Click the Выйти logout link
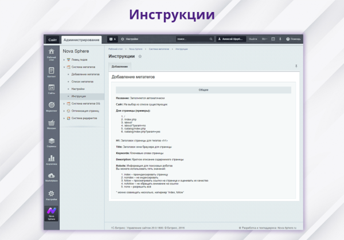Image resolution: width=344 pixels, height=240 pixels. (253, 39)
